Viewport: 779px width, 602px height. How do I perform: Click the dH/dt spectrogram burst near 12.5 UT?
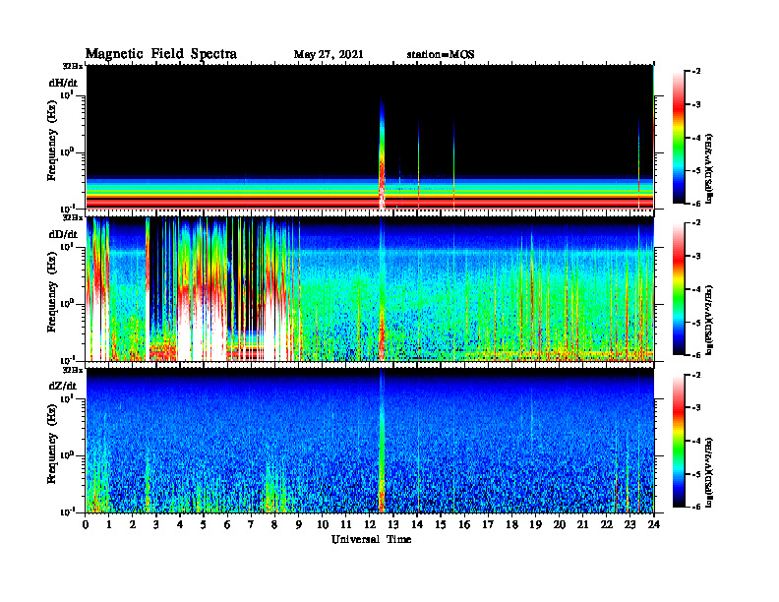point(382,154)
